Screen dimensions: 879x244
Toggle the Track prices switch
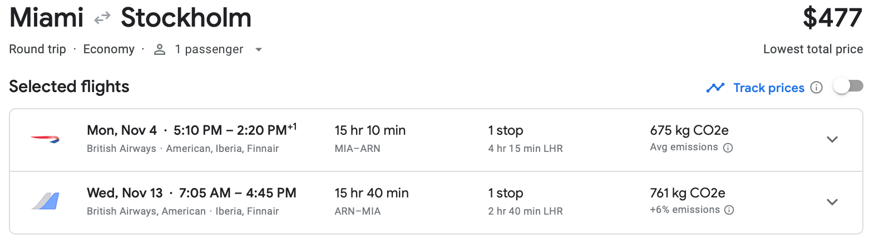click(x=848, y=86)
